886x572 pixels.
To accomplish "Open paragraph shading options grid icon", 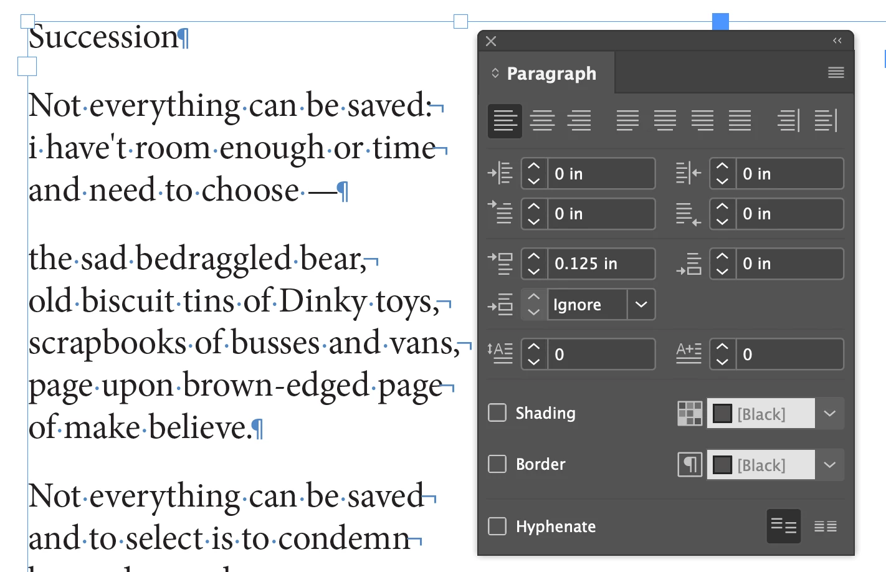I will (690, 413).
